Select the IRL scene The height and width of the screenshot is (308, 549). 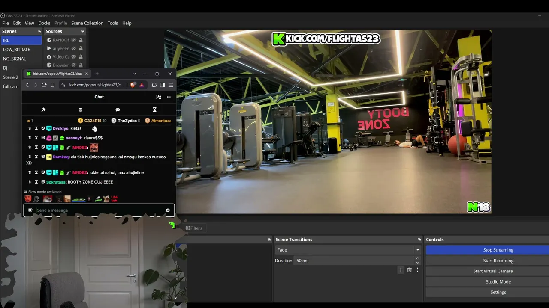point(21,41)
